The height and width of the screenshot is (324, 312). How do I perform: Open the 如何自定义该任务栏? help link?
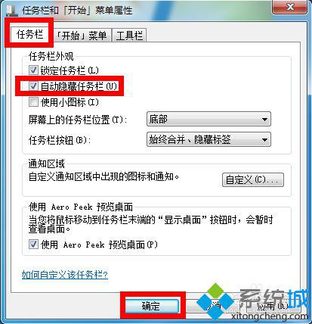point(65,275)
